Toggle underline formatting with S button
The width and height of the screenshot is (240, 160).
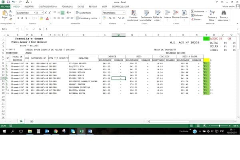[28, 18]
